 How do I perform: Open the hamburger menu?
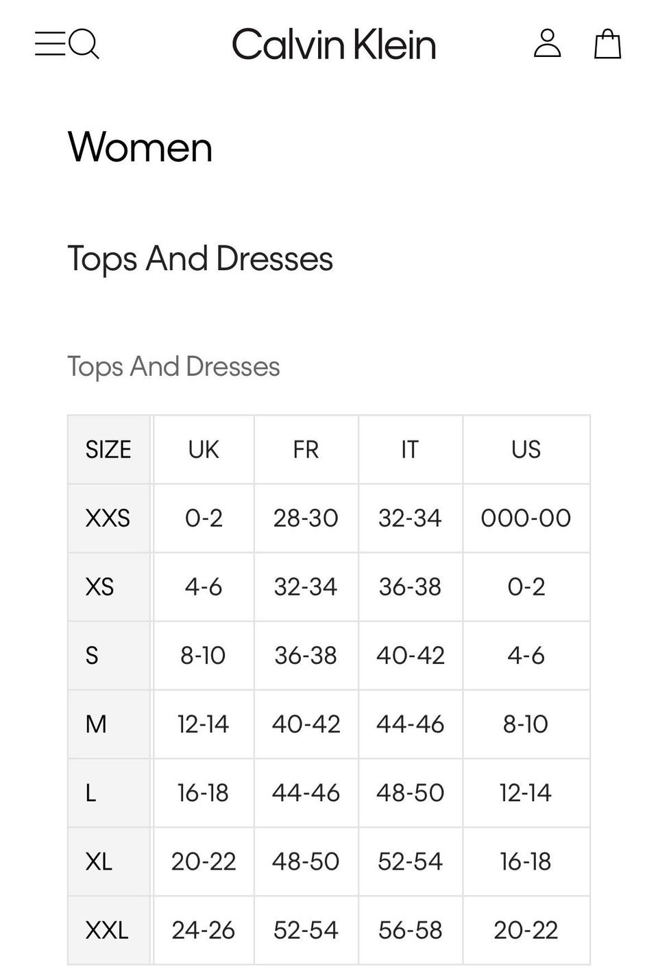(x=50, y=43)
